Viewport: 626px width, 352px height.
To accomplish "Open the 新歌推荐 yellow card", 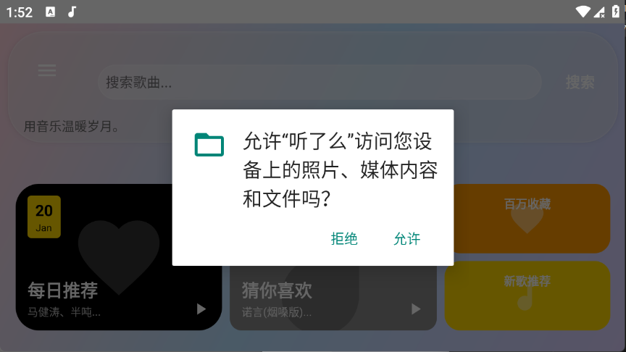I will [x=527, y=296].
